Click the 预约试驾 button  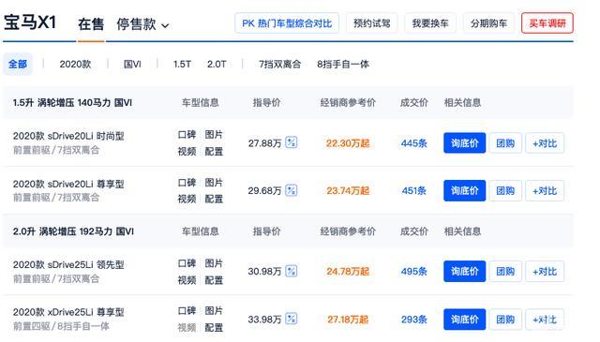click(x=371, y=23)
